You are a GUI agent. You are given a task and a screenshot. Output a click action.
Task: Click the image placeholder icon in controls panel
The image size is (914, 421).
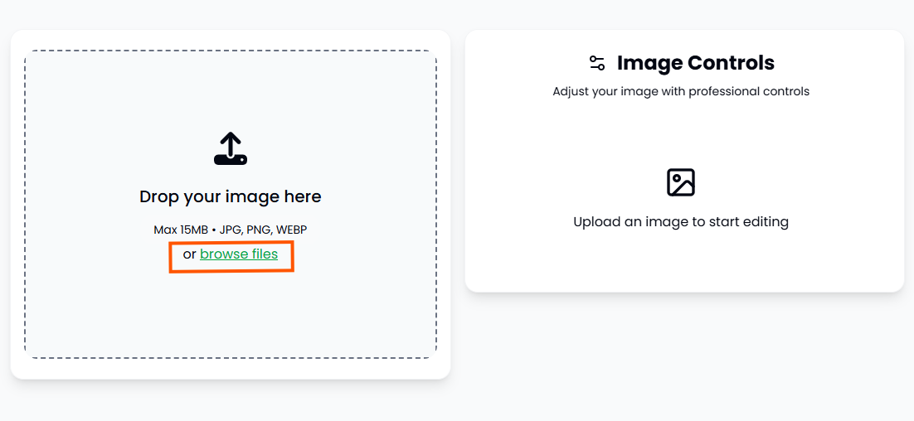pos(680,182)
